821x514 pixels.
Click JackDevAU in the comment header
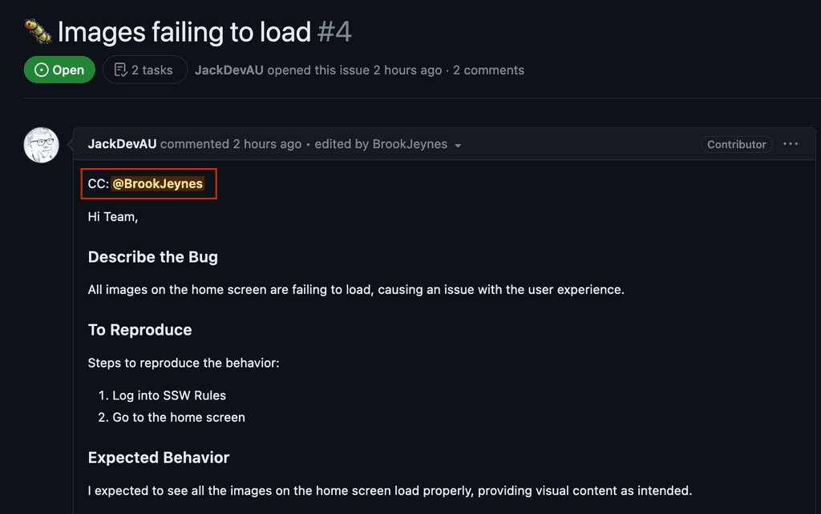click(x=122, y=144)
